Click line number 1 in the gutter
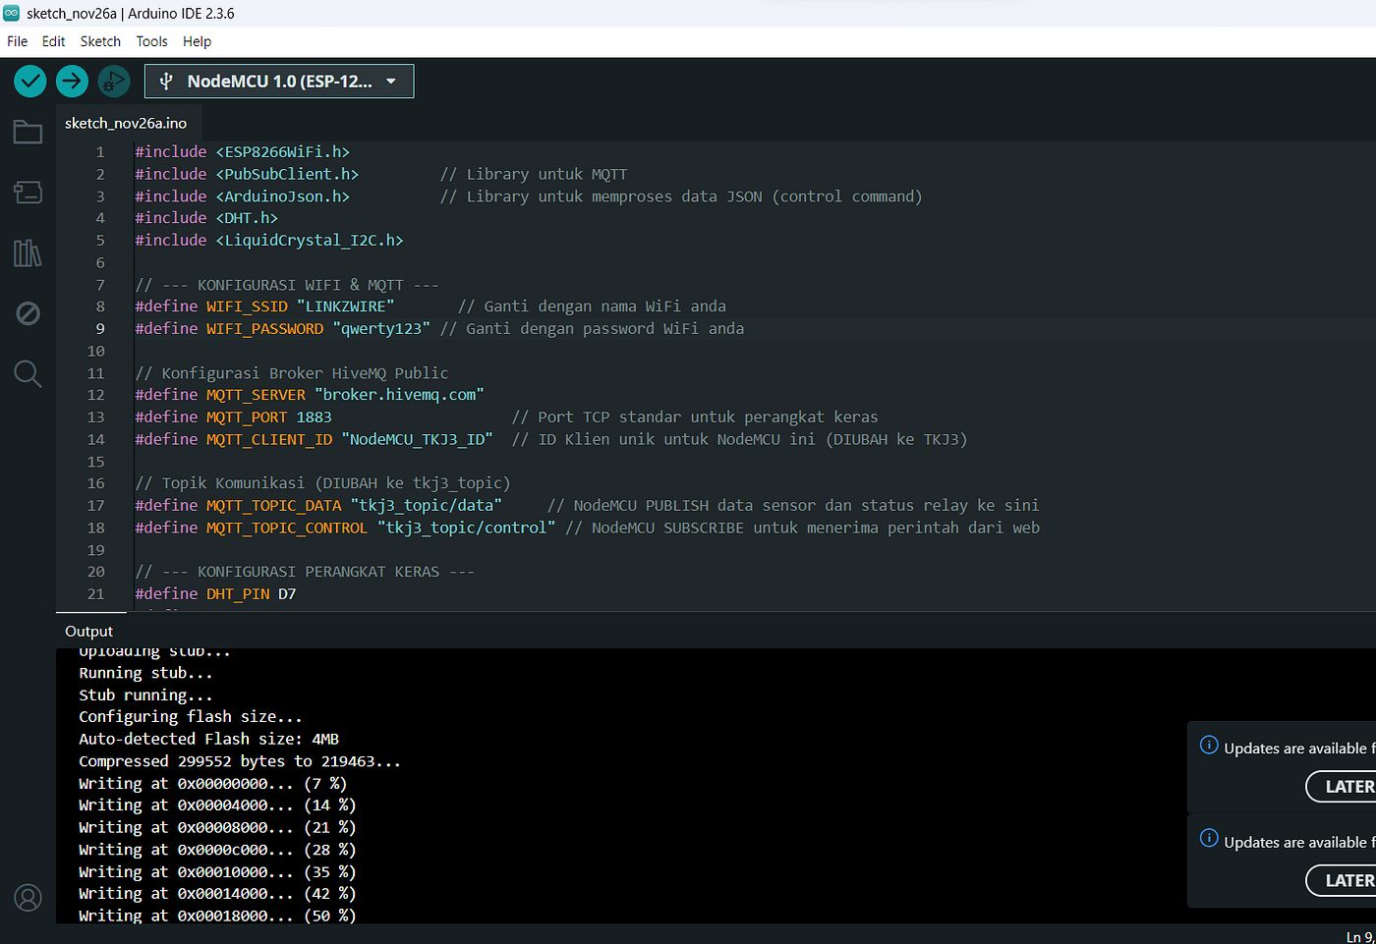 pyautogui.click(x=100, y=152)
